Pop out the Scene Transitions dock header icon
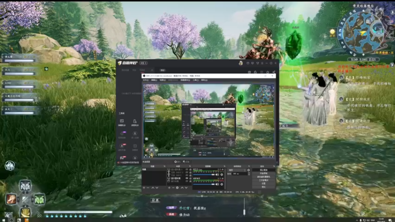395x222 pixels. (249, 166)
